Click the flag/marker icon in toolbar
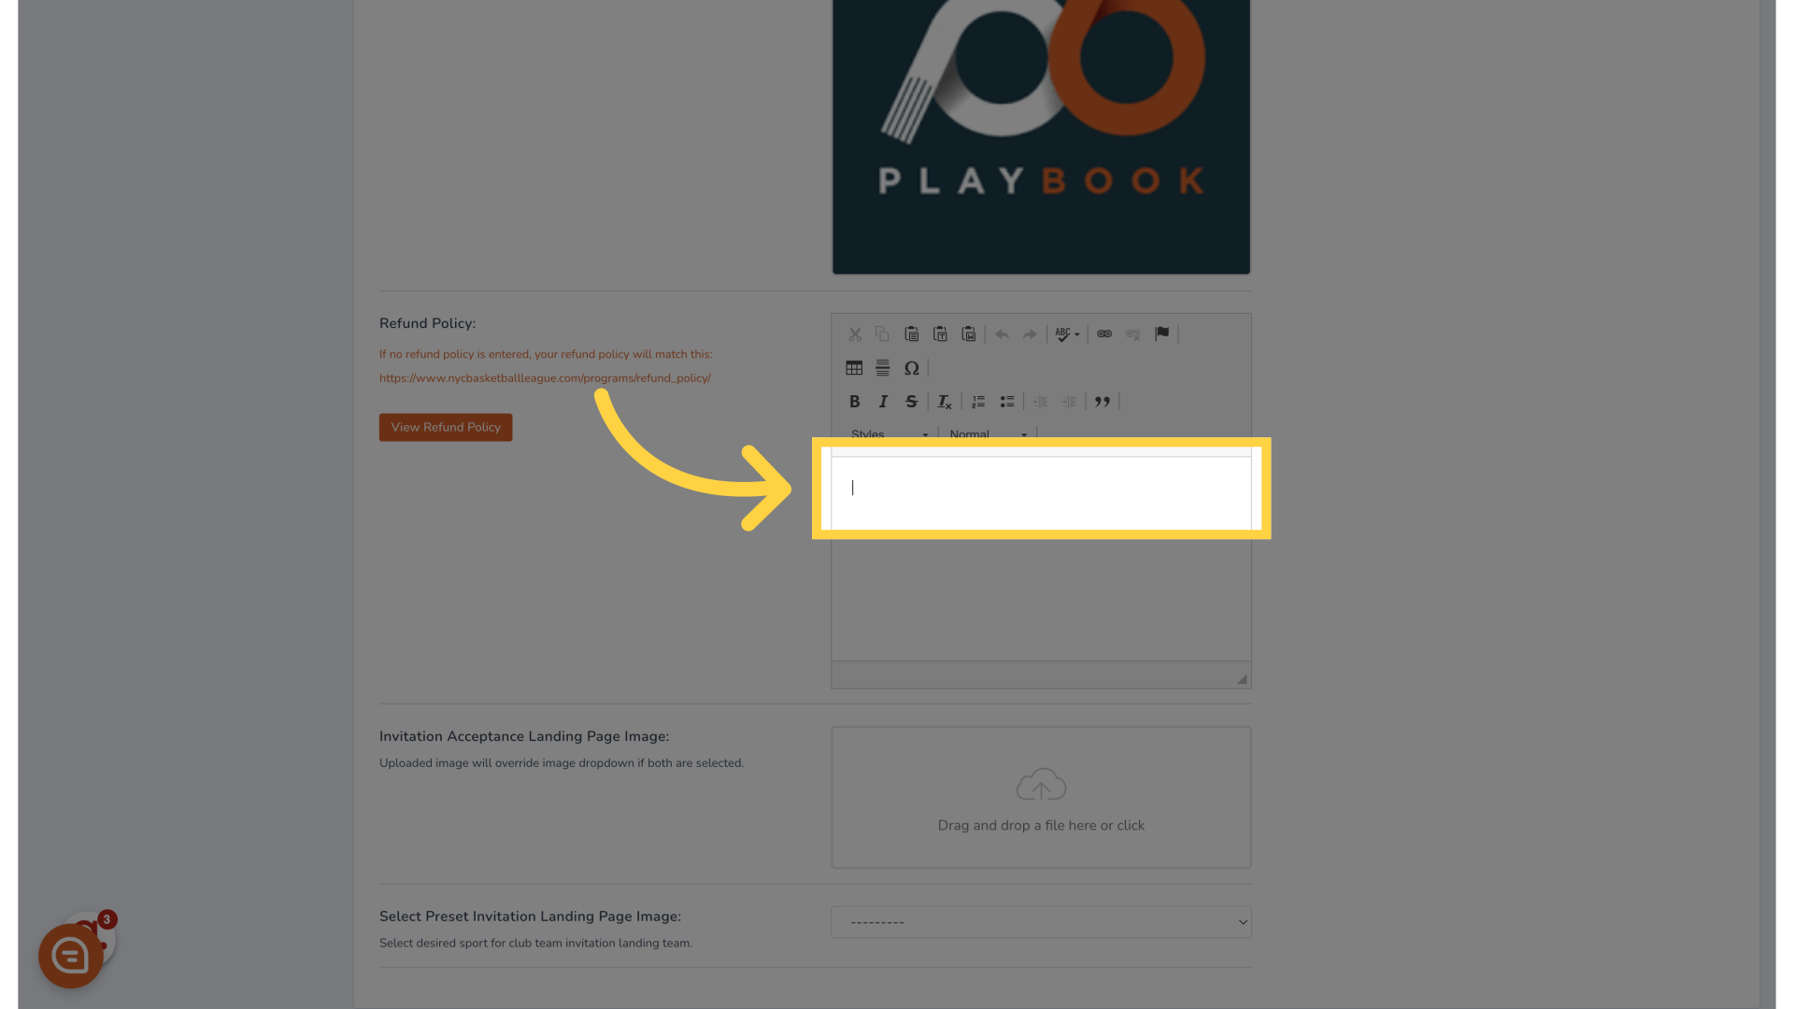Screen dimensions: 1794x1009 point(1162,334)
